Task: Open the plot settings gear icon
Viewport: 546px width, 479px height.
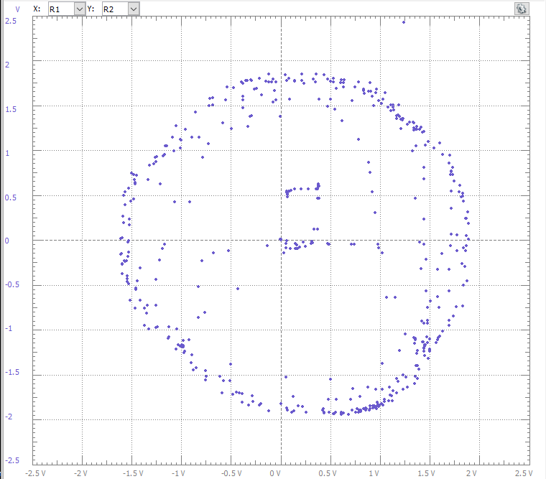Action: coord(522,9)
